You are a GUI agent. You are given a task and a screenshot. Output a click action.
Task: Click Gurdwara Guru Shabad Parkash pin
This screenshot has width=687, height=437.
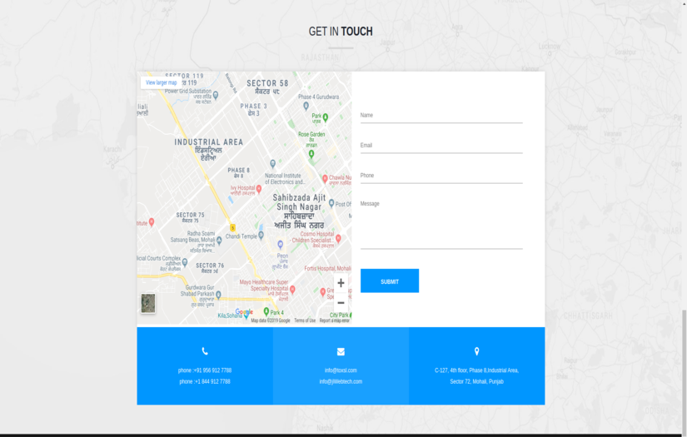[x=218, y=295]
